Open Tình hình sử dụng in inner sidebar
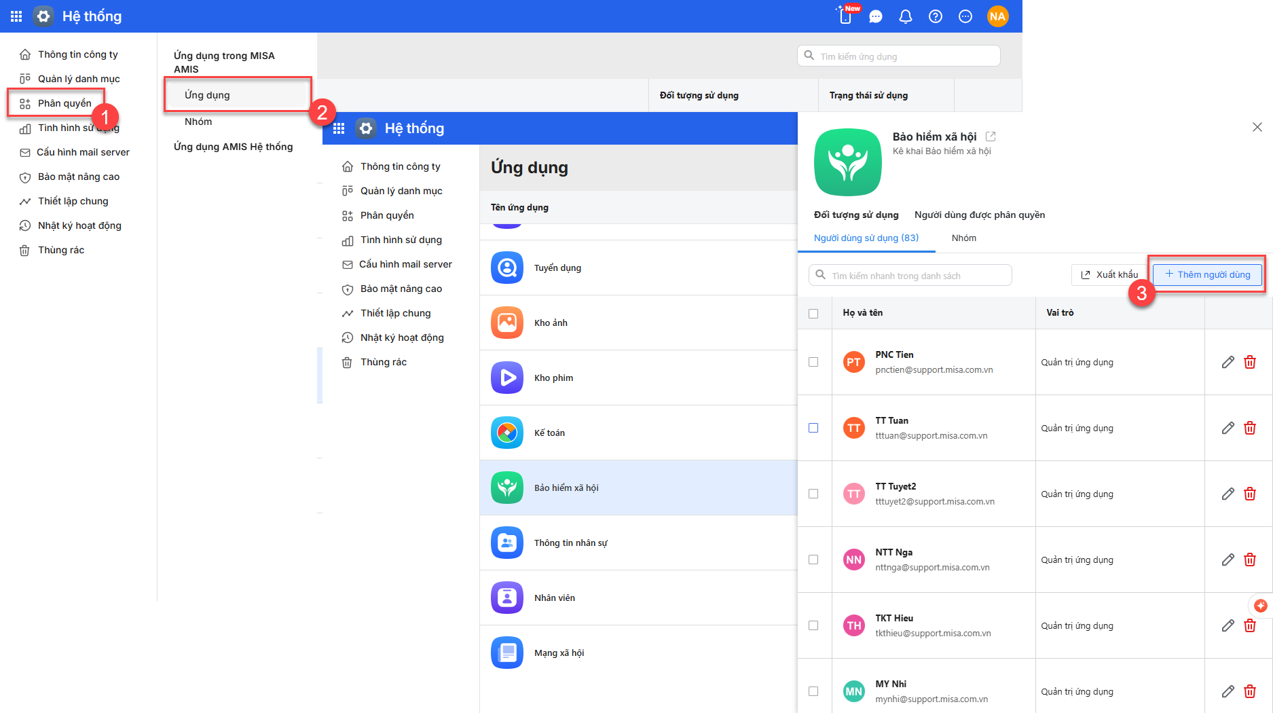Screen dimensions: 1273x713 [x=401, y=240]
